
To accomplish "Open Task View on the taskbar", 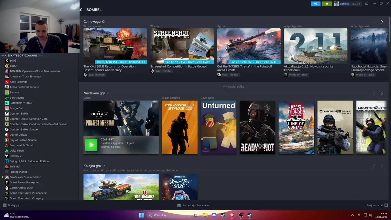I will (196, 215).
